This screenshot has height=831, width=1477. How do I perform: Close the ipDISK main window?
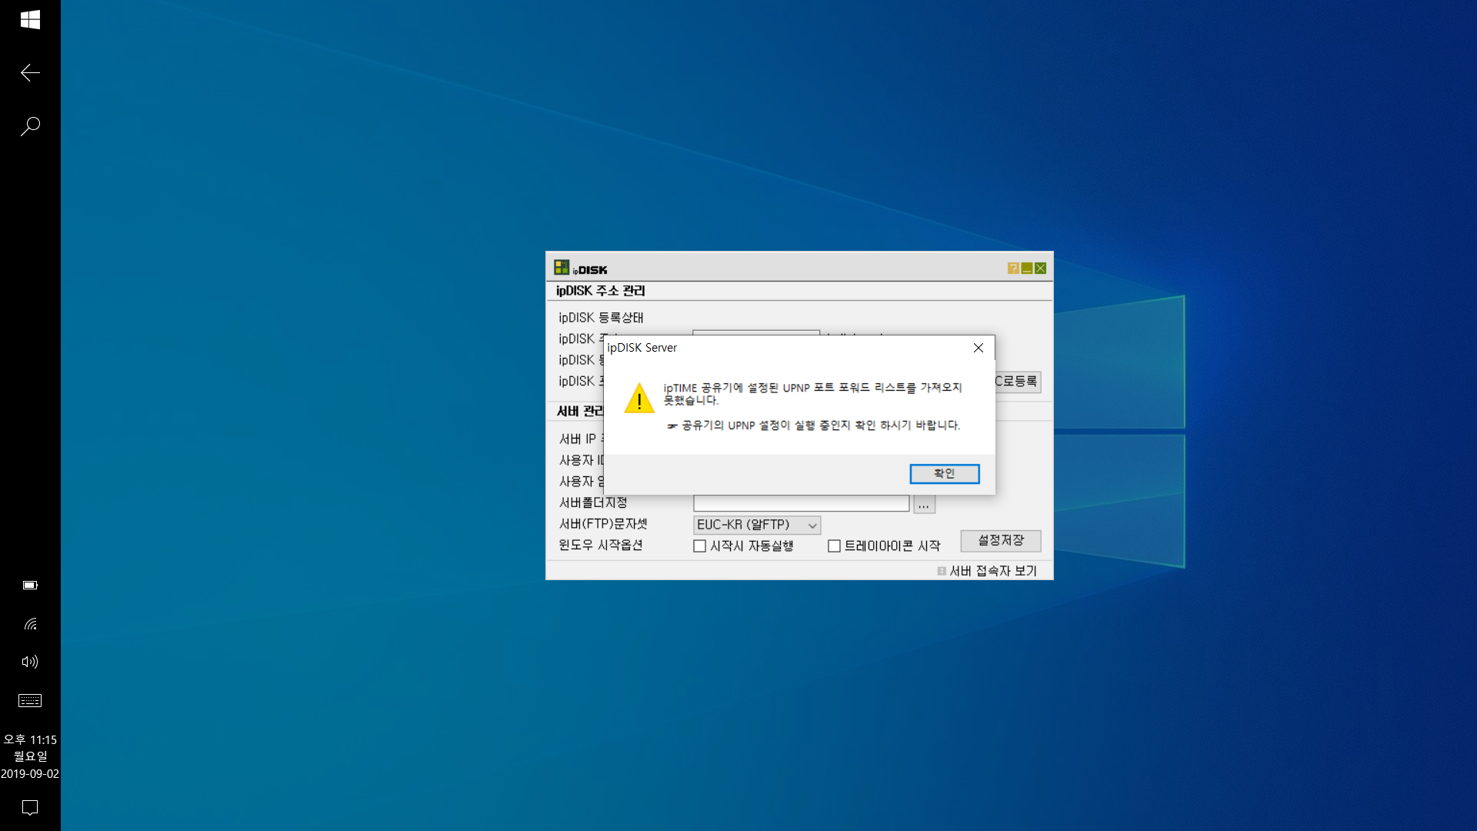[x=1040, y=269]
